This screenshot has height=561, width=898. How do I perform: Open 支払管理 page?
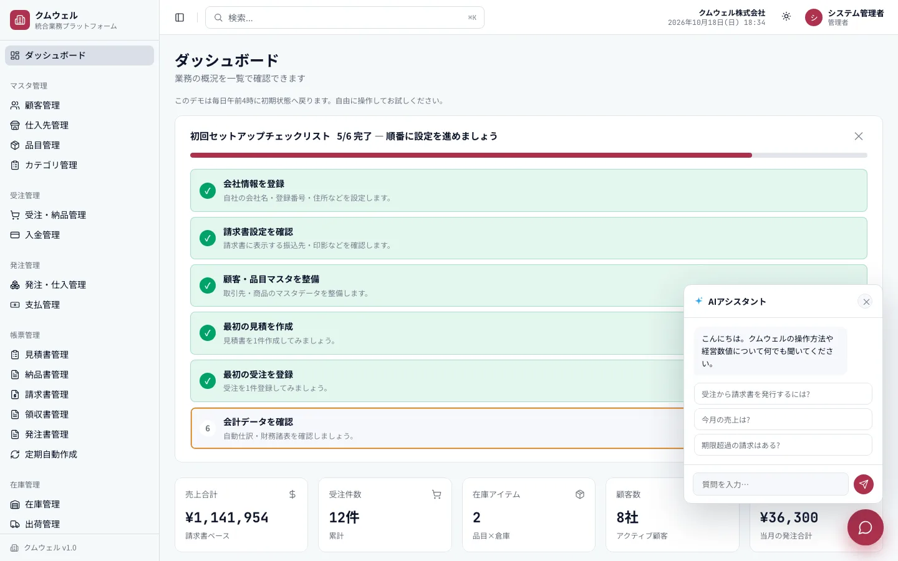click(79, 305)
